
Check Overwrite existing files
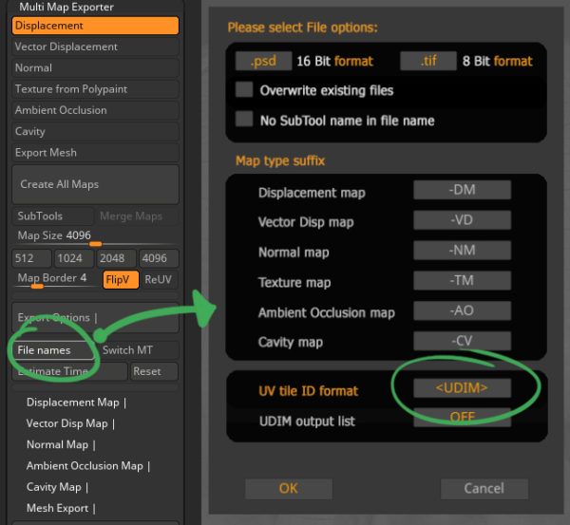[244, 89]
